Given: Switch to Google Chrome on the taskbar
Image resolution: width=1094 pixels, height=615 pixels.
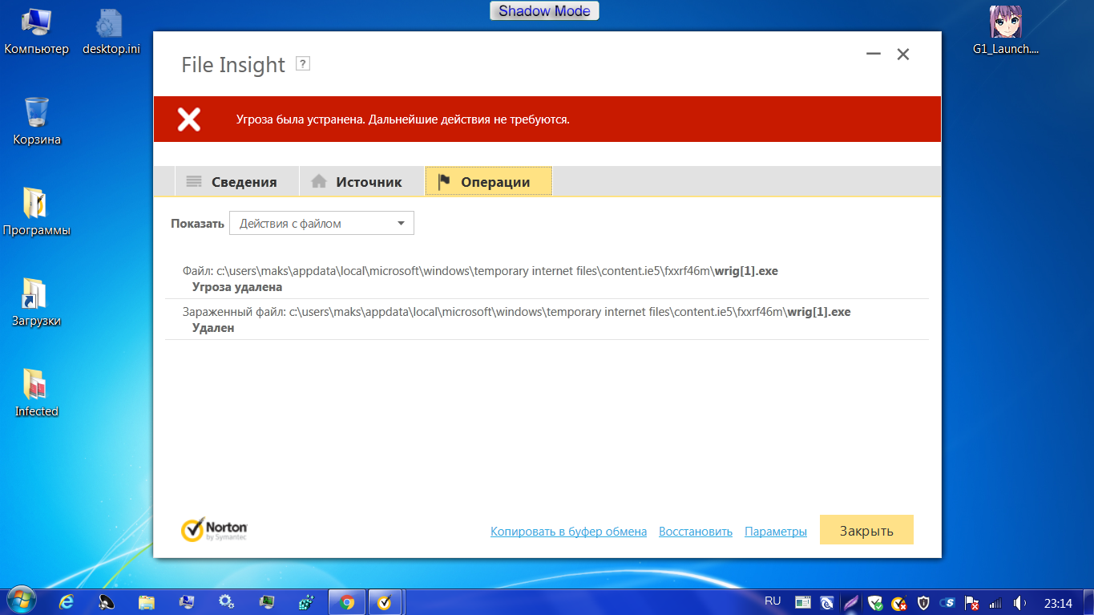Looking at the screenshot, I should pos(347,602).
